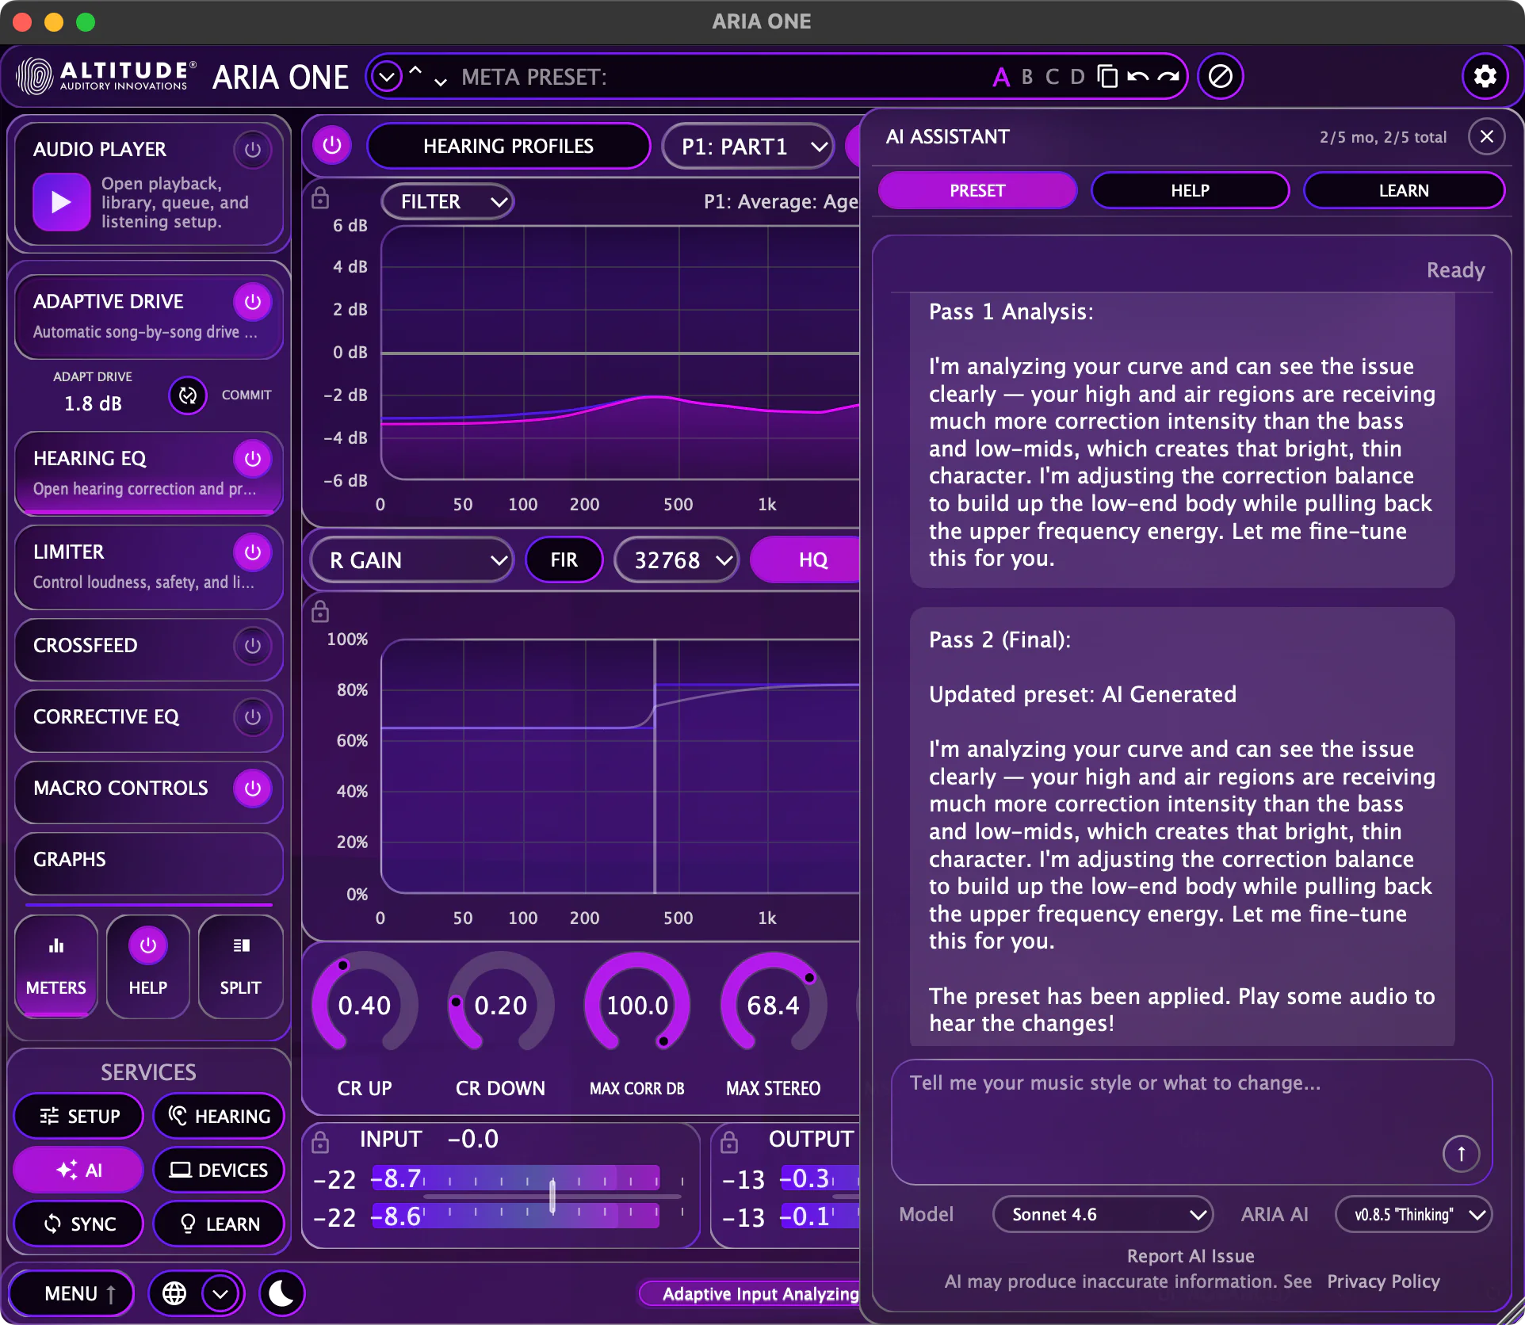Open the Learn service
This screenshot has height=1325, width=1525.
point(220,1224)
